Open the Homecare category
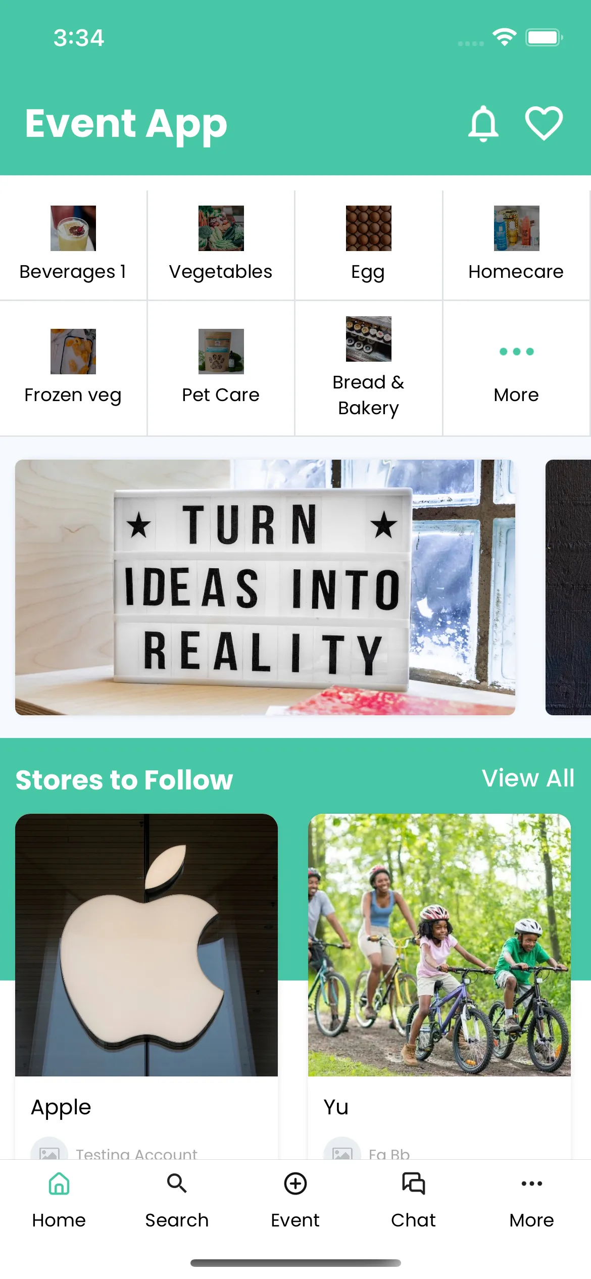Screen dimensions: 591x1279 516,245
